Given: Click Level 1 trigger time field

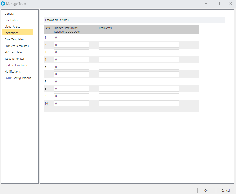Looking at the screenshot, I should tap(71, 38).
